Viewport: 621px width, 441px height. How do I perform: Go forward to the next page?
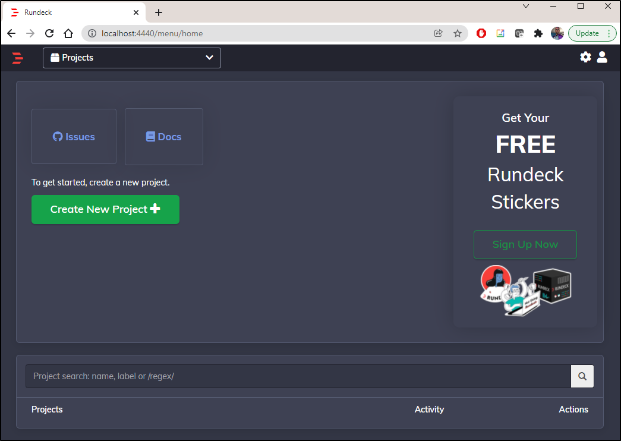[x=30, y=33]
